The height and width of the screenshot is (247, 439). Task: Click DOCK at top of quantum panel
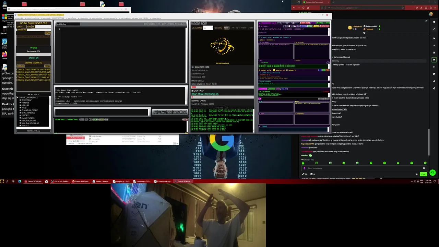(204, 23)
